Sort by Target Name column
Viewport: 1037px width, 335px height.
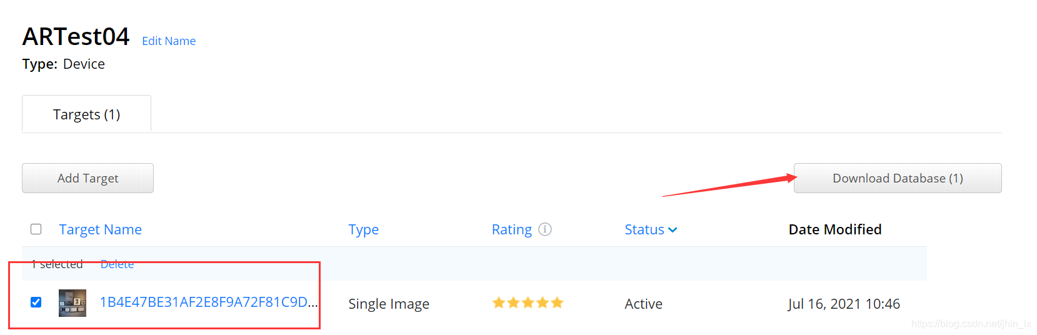click(x=100, y=229)
